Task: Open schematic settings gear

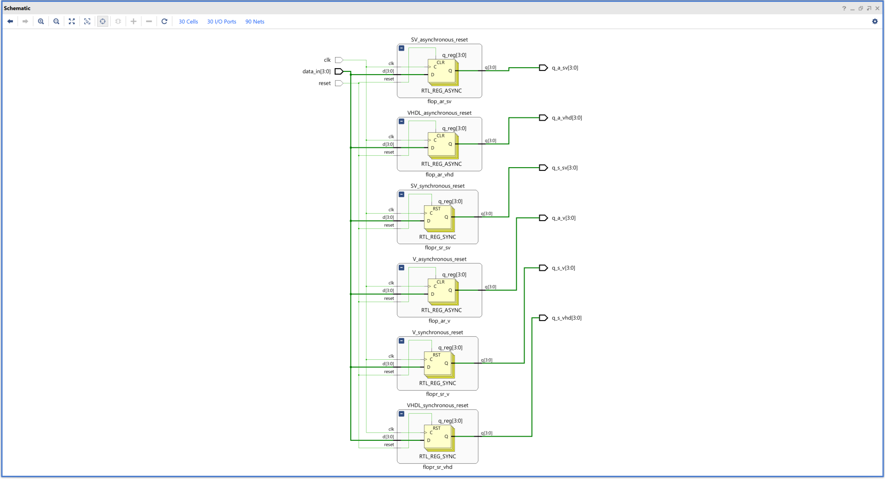Action: 874,22
